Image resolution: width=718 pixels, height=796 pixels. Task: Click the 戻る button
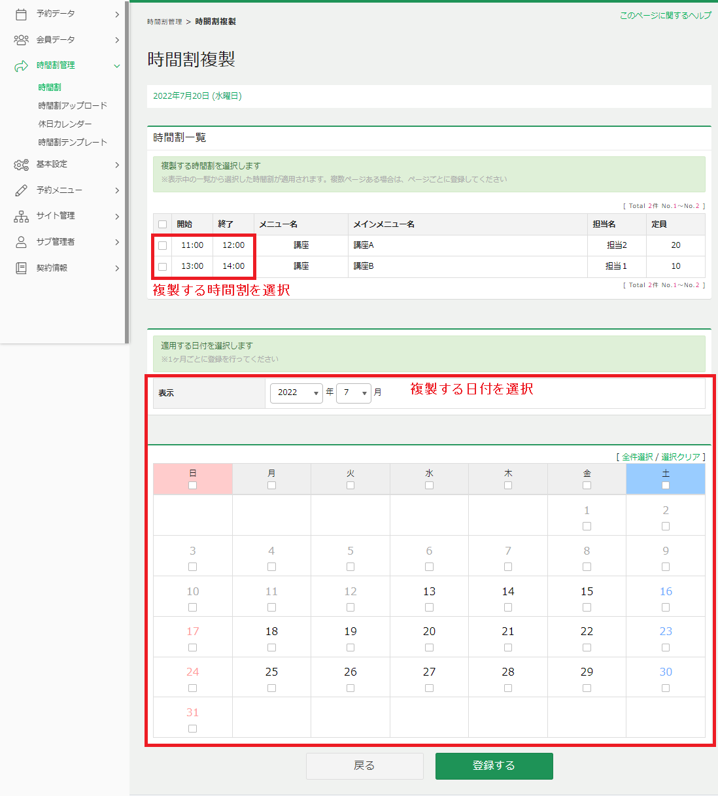pyautogui.click(x=365, y=766)
